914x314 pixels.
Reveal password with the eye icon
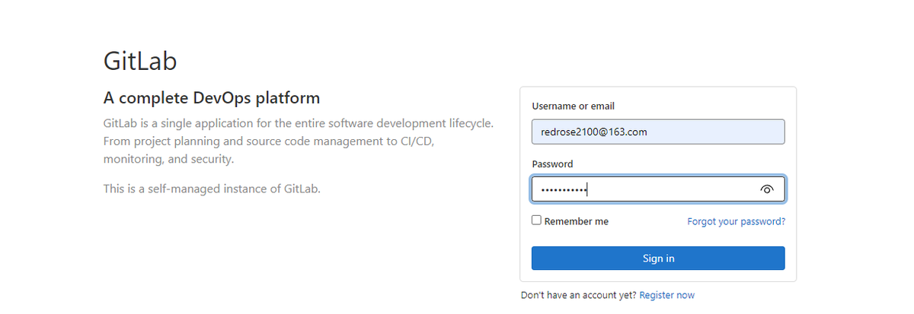(766, 189)
